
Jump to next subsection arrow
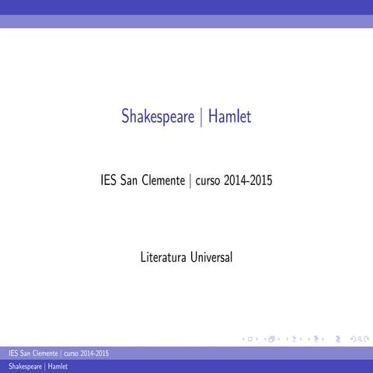tap(301, 339)
